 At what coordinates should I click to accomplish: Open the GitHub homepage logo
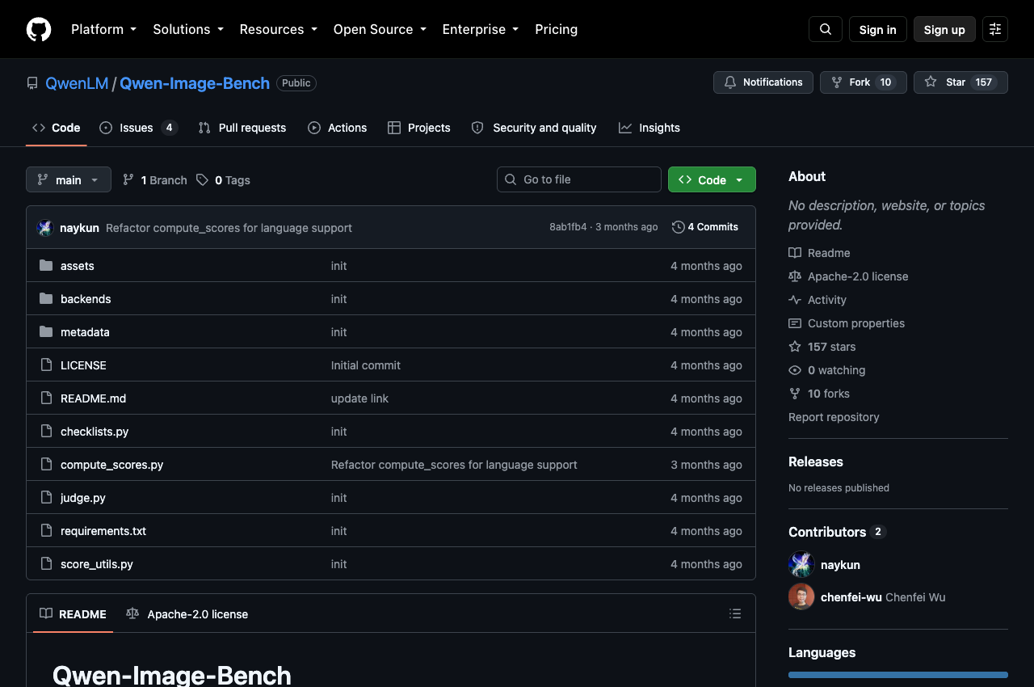39,29
